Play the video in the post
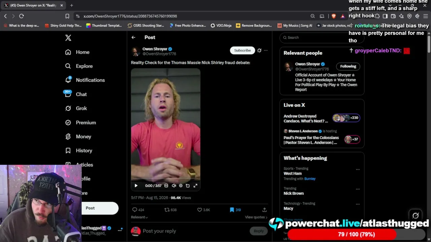Viewport: 431px width, 242px height. pyautogui.click(x=136, y=186)
